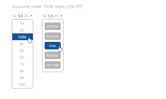166x99 pixels.
Task: Open payout dropdown arrow above the multiplier list
Action: point(31,16)
